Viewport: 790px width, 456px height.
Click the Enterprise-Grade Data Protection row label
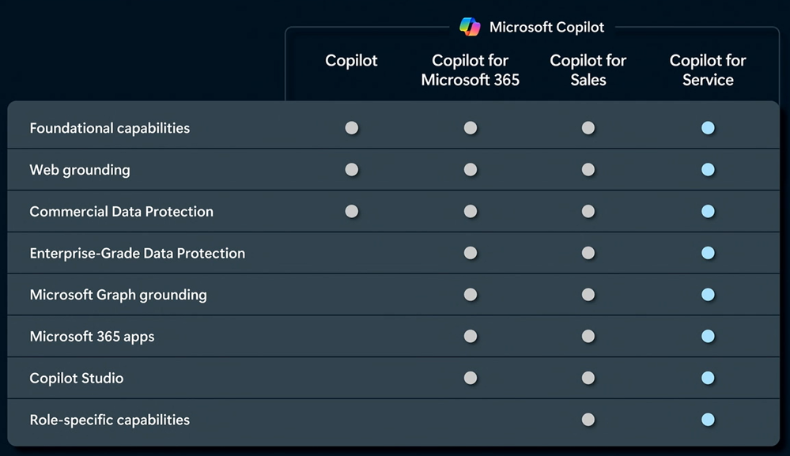coord(138,253)
